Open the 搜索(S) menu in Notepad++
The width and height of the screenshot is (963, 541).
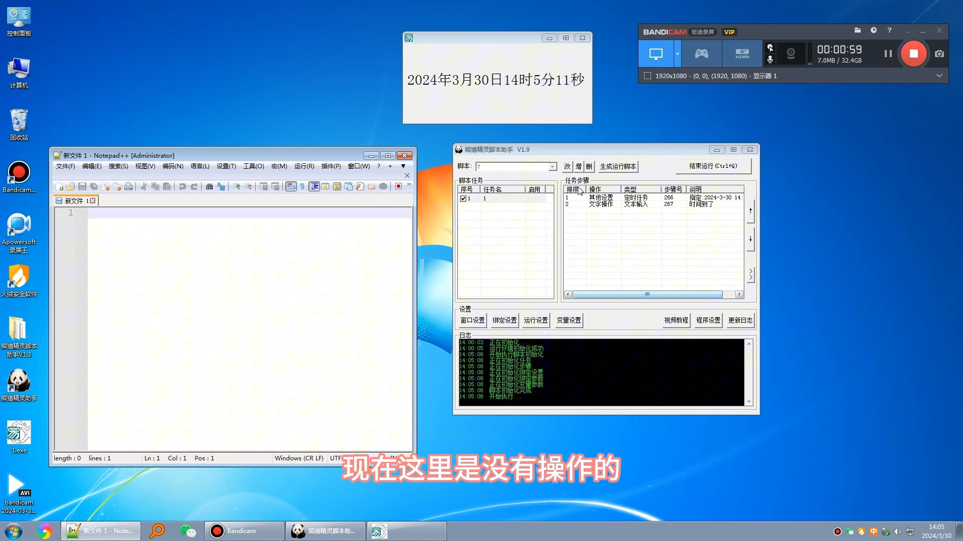[118, 166]
